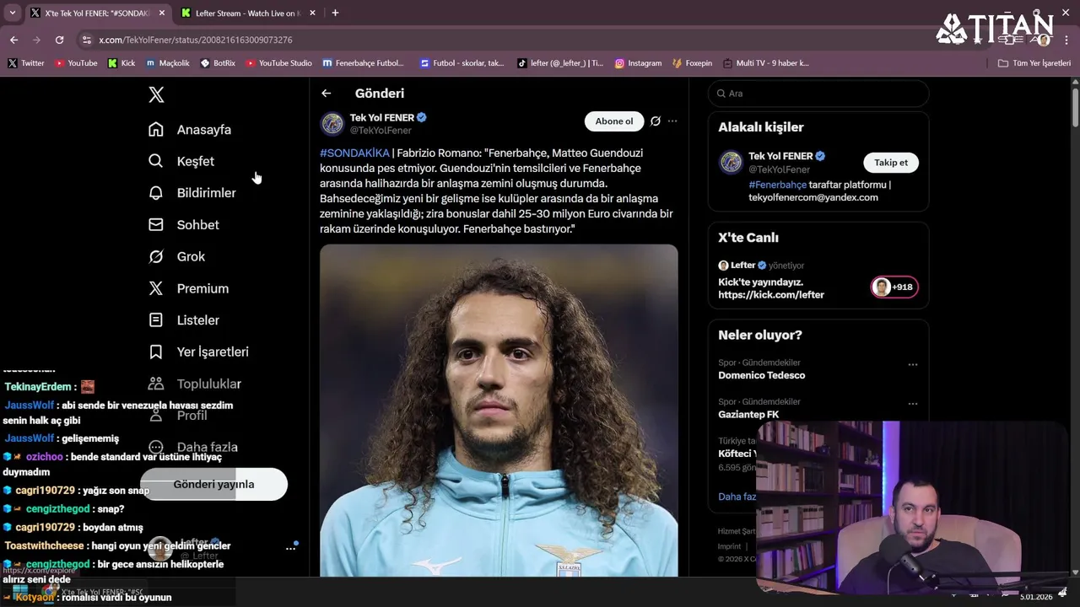Open the Twitter bookmark
The width and height of the screenshot is (1080, 607).
pyautogui.click(x=26, y=63)
